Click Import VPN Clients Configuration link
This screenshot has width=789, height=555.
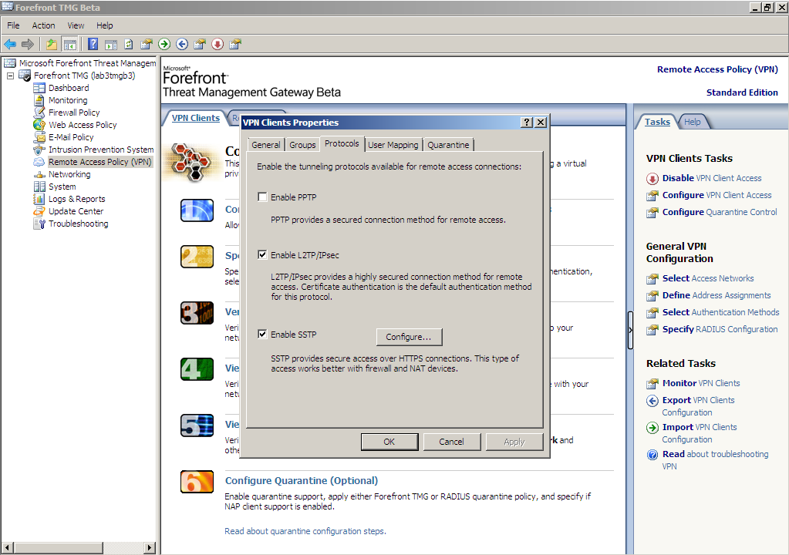700,433
